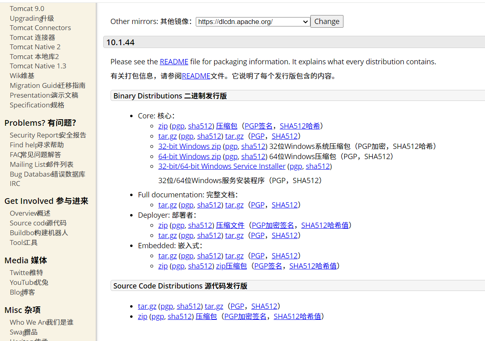The height and width of the screenshot is (341, 485).
Task: Open Source code sidebar link
Action: (x=38, y=223)
